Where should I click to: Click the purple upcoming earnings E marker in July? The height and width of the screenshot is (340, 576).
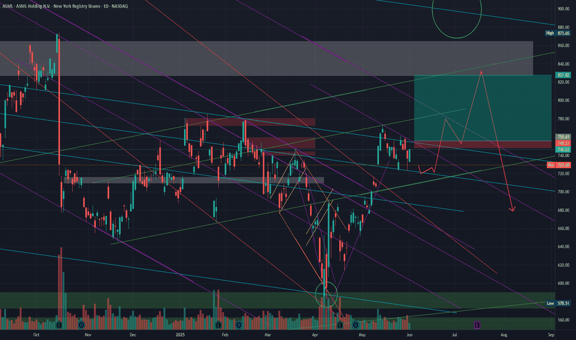click(x=477, y=325)
